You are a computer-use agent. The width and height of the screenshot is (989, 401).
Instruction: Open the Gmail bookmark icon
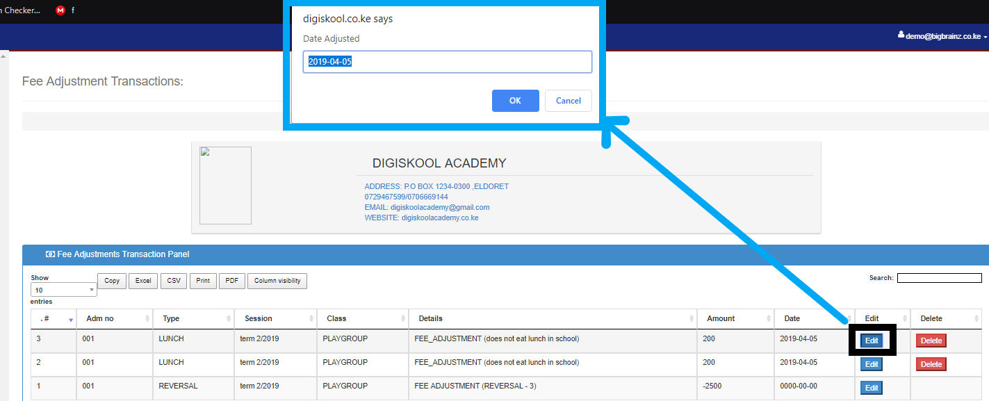pyautogui.click(x=61, y=10)
